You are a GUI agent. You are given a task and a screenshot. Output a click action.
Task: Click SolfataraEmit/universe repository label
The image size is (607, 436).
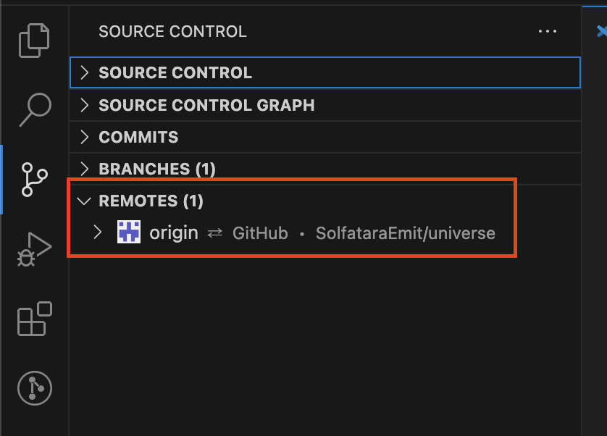point(406,233)
